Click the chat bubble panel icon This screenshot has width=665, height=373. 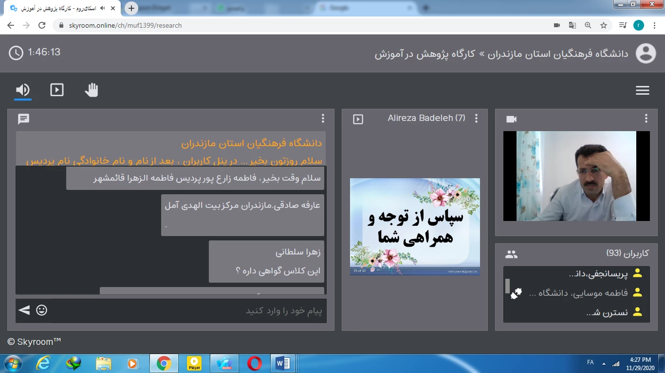point(23,119)
